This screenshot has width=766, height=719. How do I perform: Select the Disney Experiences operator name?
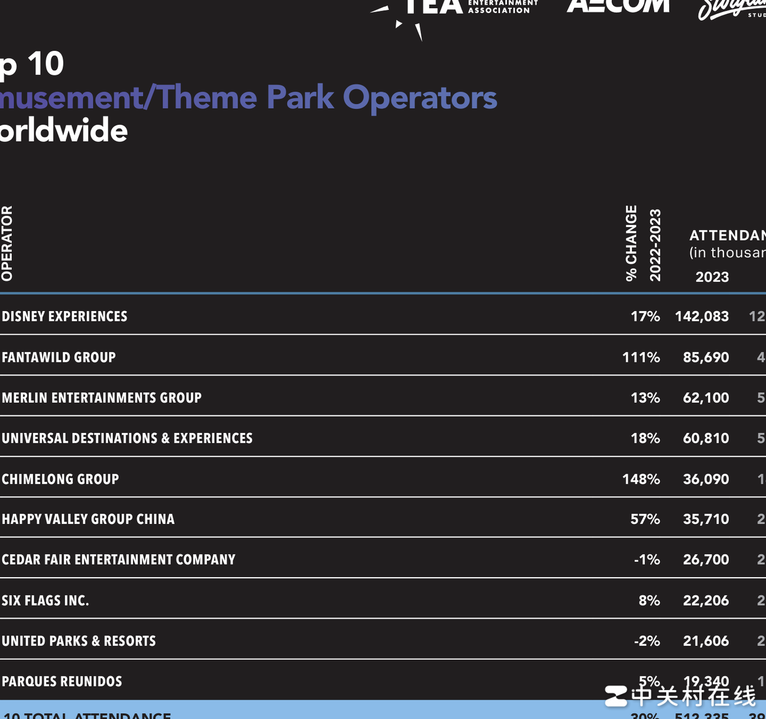(x=64, y=316)
